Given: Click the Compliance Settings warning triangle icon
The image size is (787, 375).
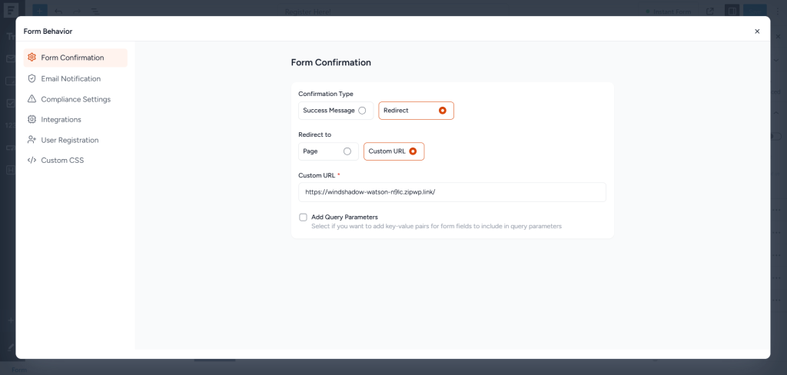Looking at the screenshot, I should pos(32,99).
